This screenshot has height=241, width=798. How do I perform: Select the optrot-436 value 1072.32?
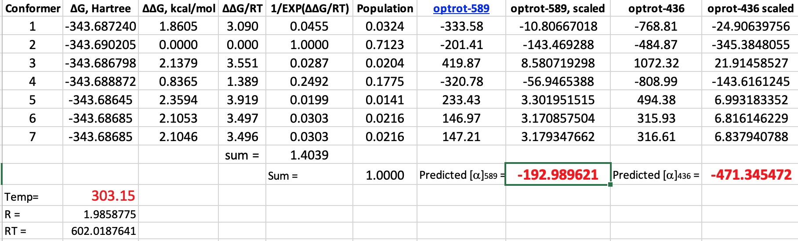(656, 63)
